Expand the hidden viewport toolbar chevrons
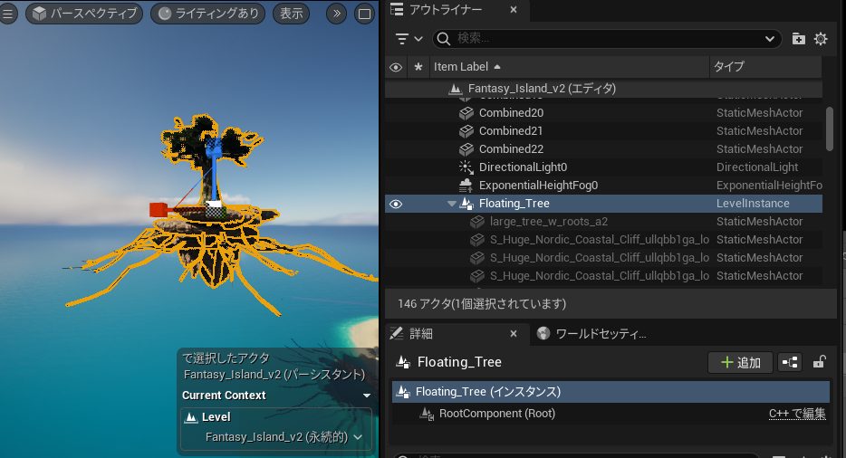The image size is (846, 458). 335,14
